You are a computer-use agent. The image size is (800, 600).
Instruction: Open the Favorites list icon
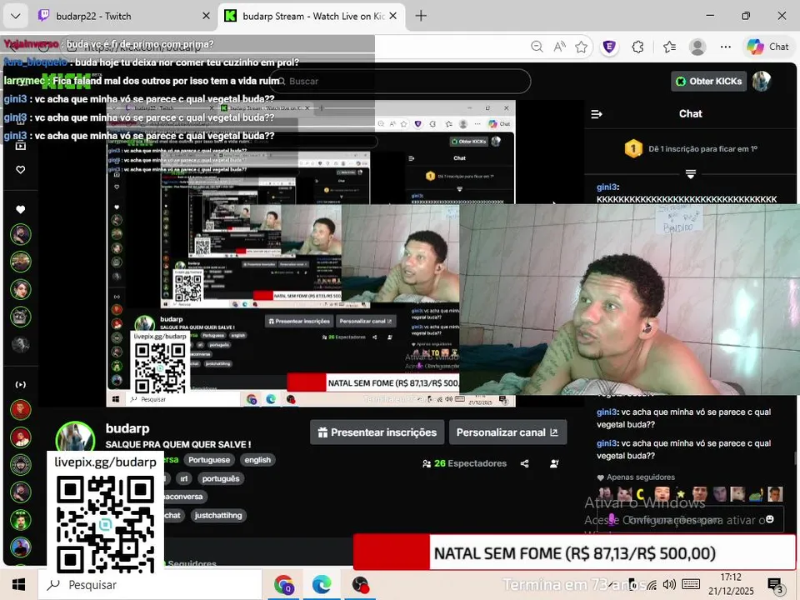pyautogui.click(x=669, y=47)
